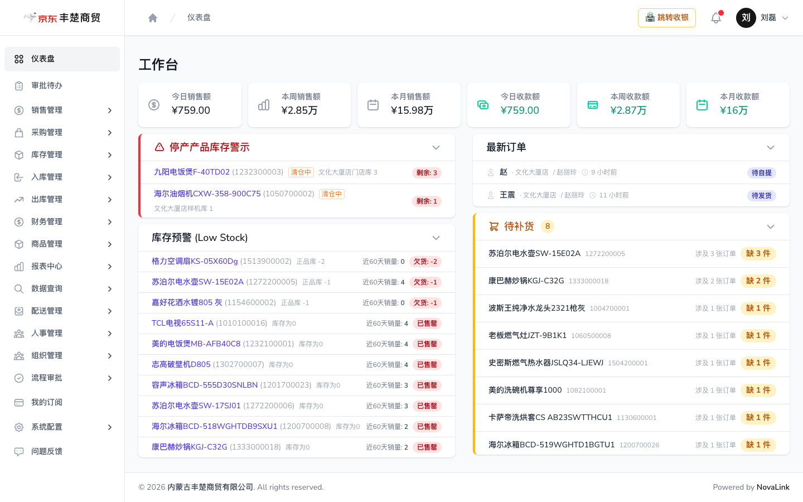Click the 审批待办 clipboard icon
This screenshot has height=502, width=803.
19,86
